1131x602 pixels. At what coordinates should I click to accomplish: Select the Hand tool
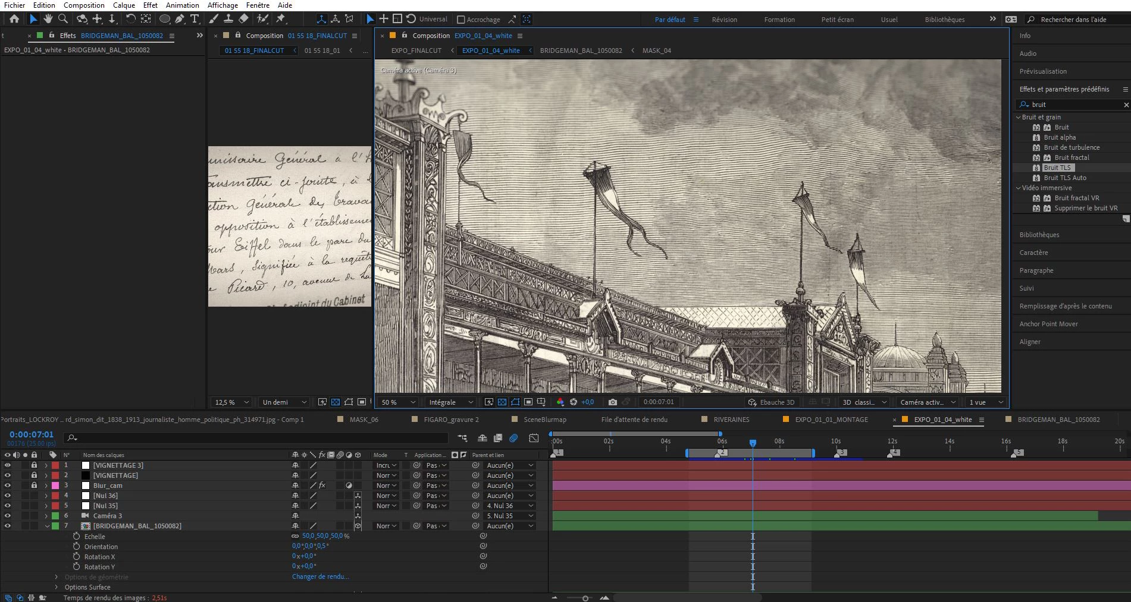48,19
